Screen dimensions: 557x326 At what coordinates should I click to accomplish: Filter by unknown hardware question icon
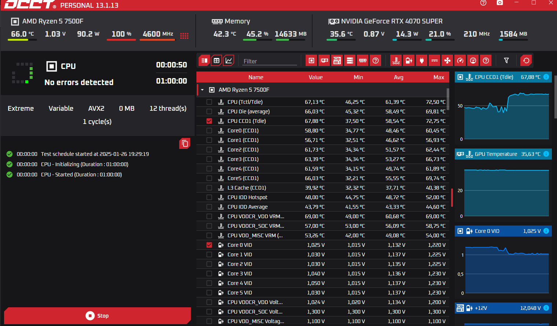[x=376, y=61]
